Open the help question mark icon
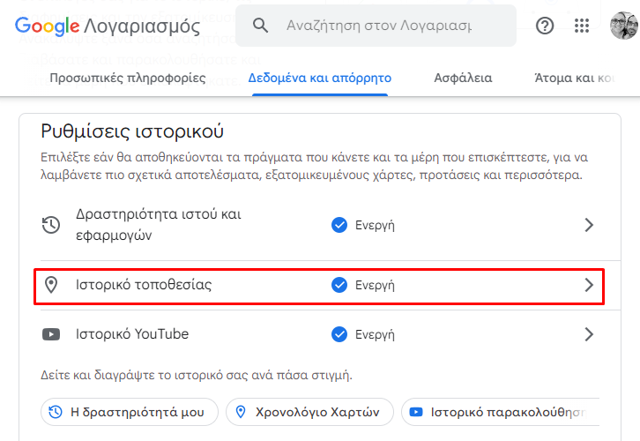 point(545,26)
